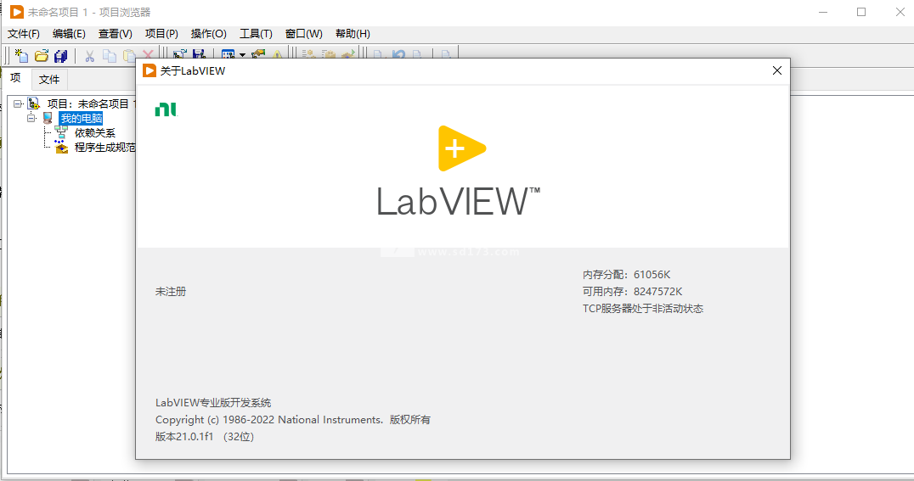Image resolution: width=914 pixels, height=481 pixels.
Task: Open the 文件(F) menu
Action: 23,34
